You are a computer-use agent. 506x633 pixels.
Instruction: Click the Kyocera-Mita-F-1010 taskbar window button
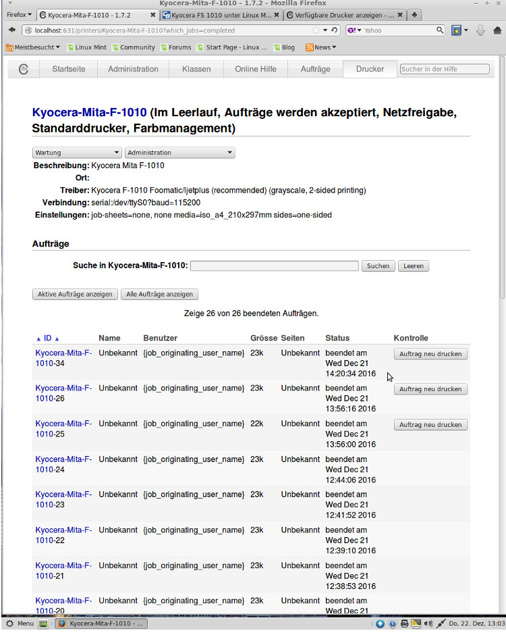101,624
